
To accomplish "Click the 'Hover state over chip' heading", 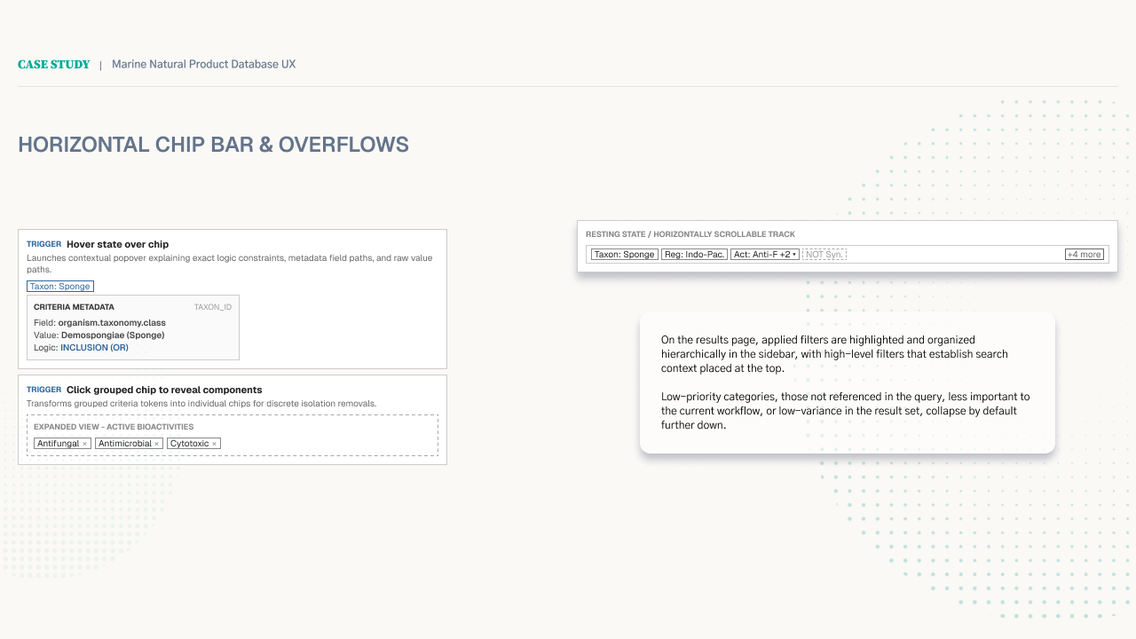I will (117, 244).
